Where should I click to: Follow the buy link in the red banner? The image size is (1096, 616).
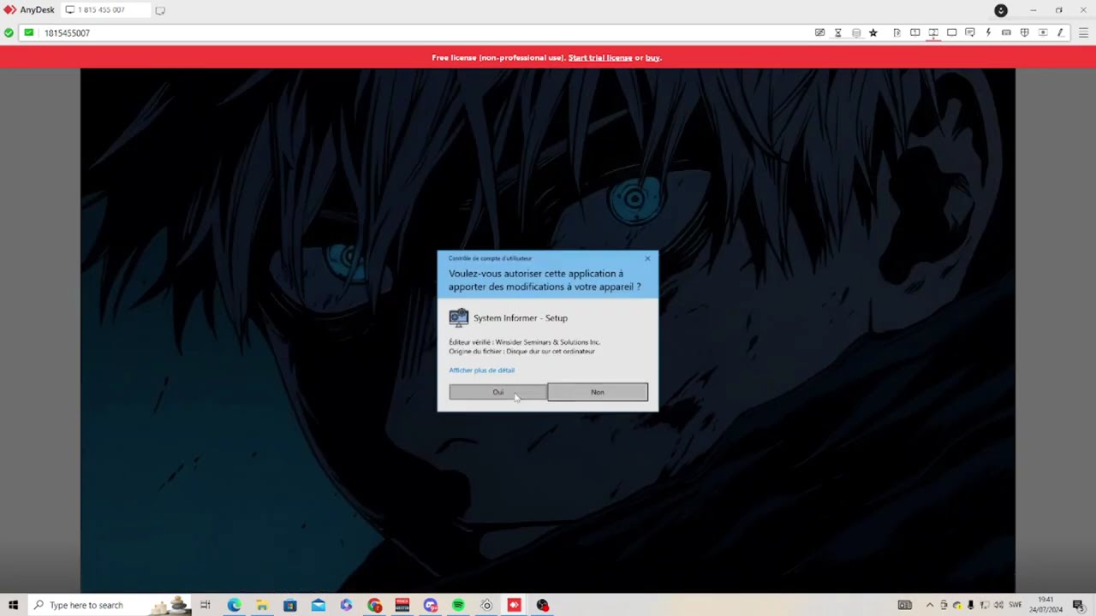pos(652,58)
